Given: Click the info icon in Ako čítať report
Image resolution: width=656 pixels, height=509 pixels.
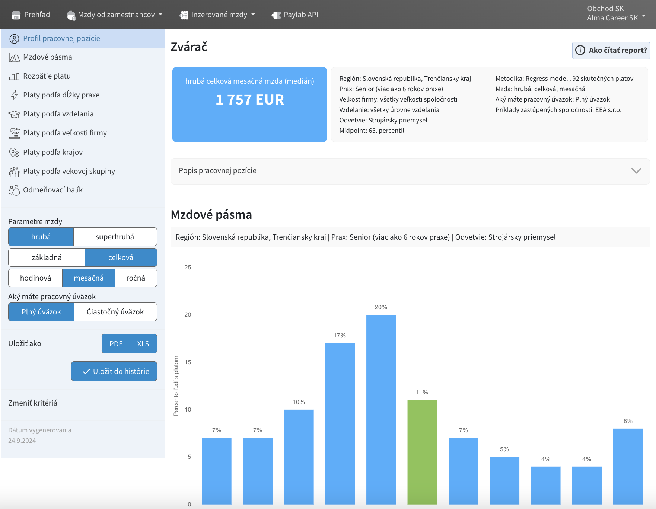Looking at the screenshot, I should tap(580, 50).
